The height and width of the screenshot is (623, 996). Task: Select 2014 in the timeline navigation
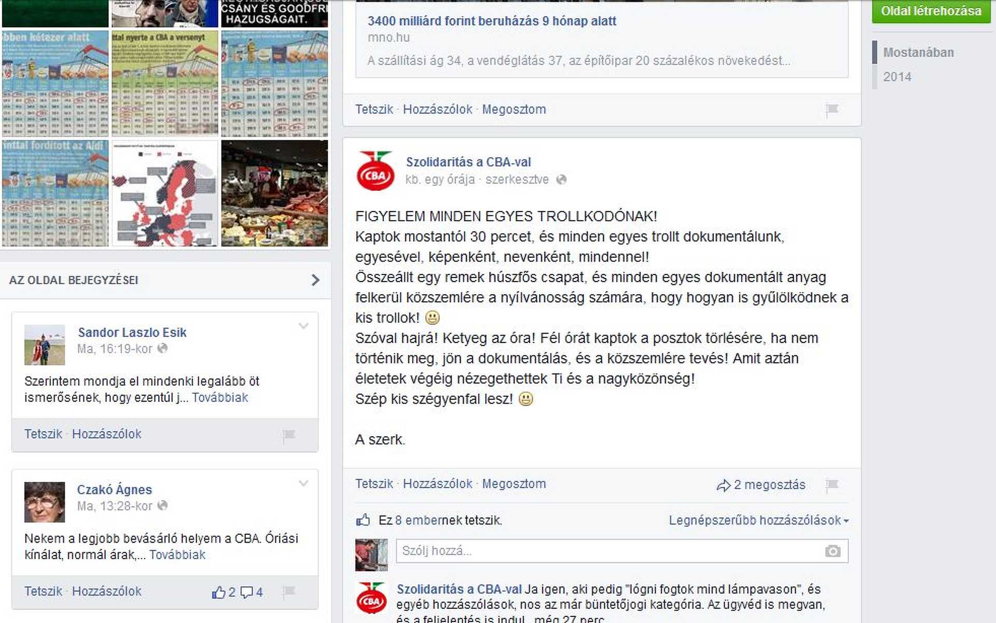tap(897, 77)
